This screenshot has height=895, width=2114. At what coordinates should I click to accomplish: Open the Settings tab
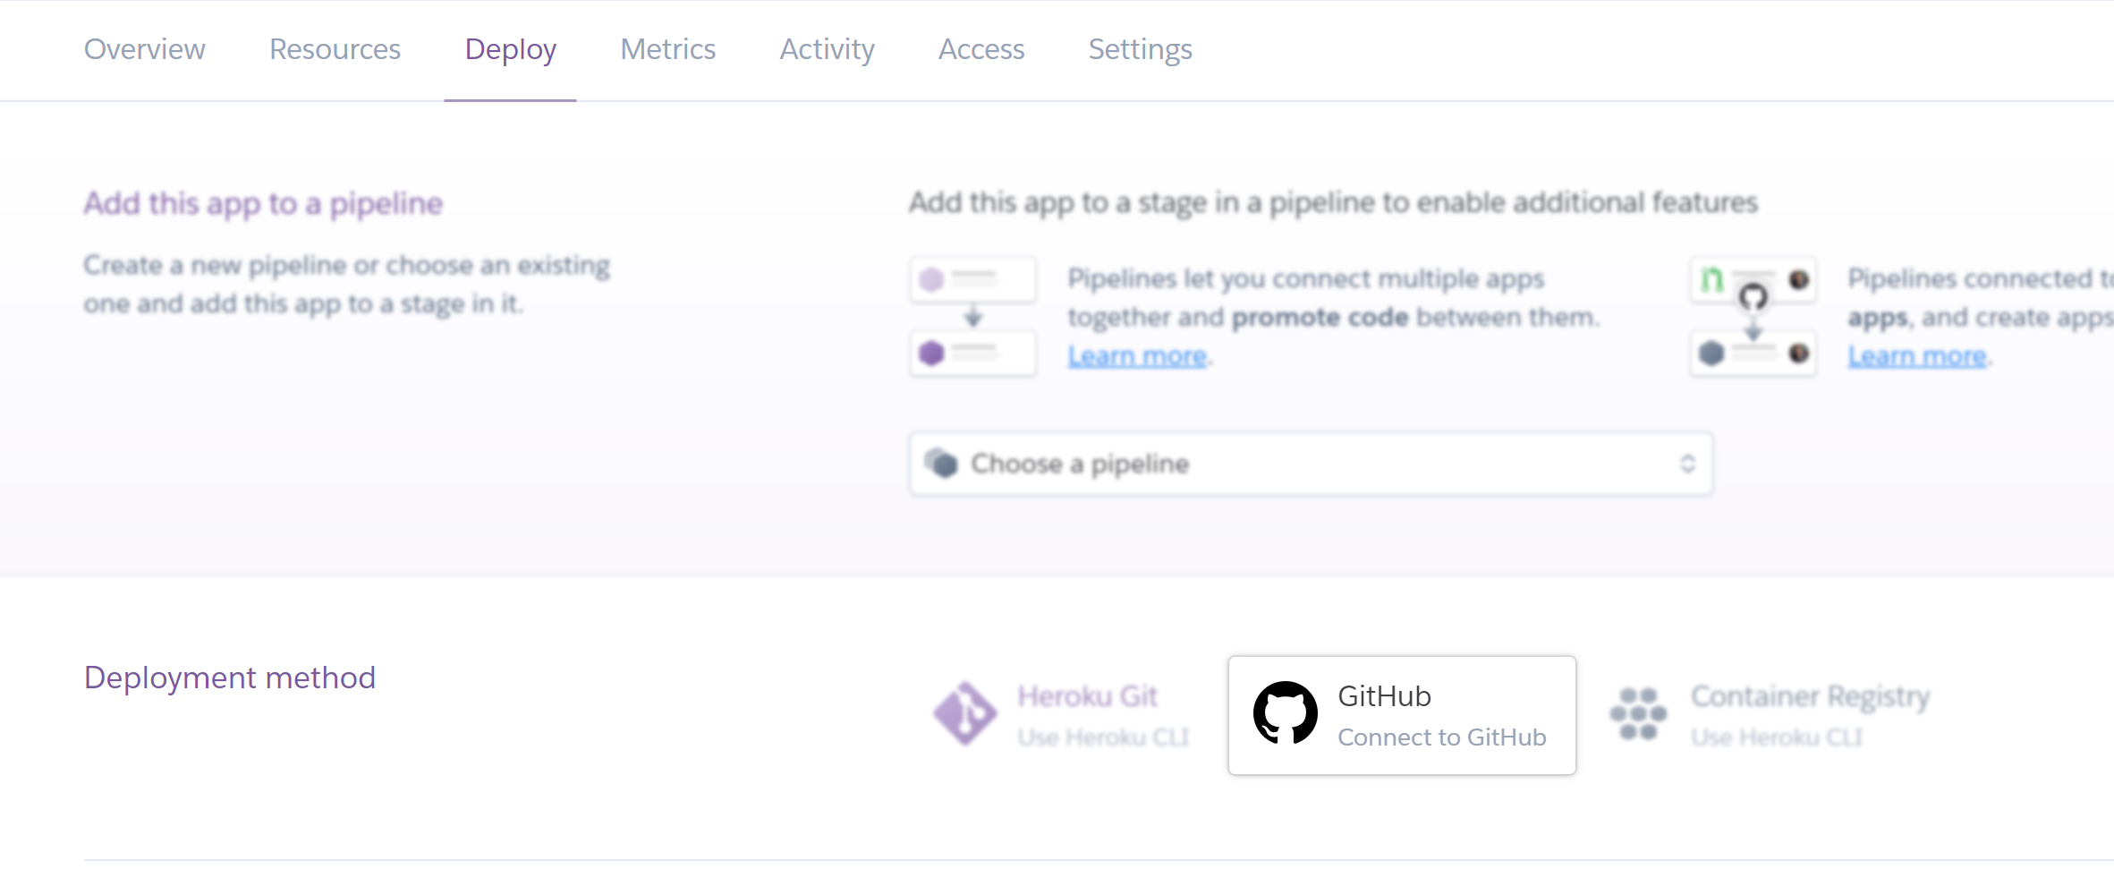click(x=1140, y=49)
